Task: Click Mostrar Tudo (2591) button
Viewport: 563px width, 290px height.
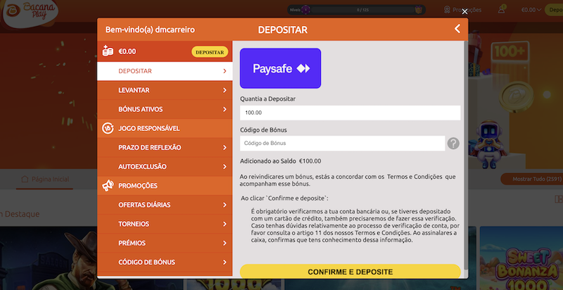Action: point(531,179)
